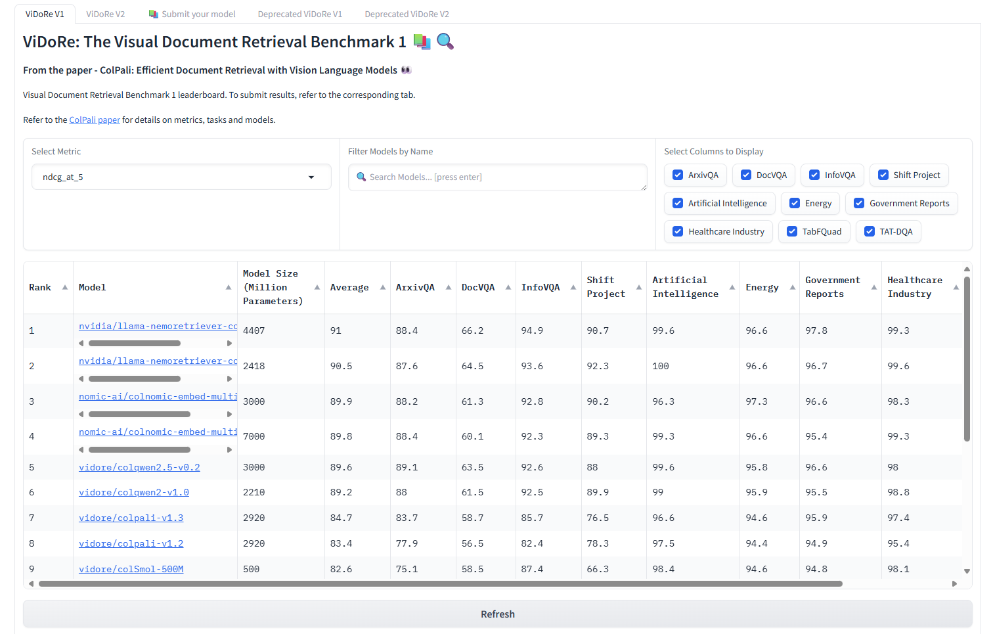
Task: Sort by Healthcare Industry column arrow
Action: click(x=956, y=287)
